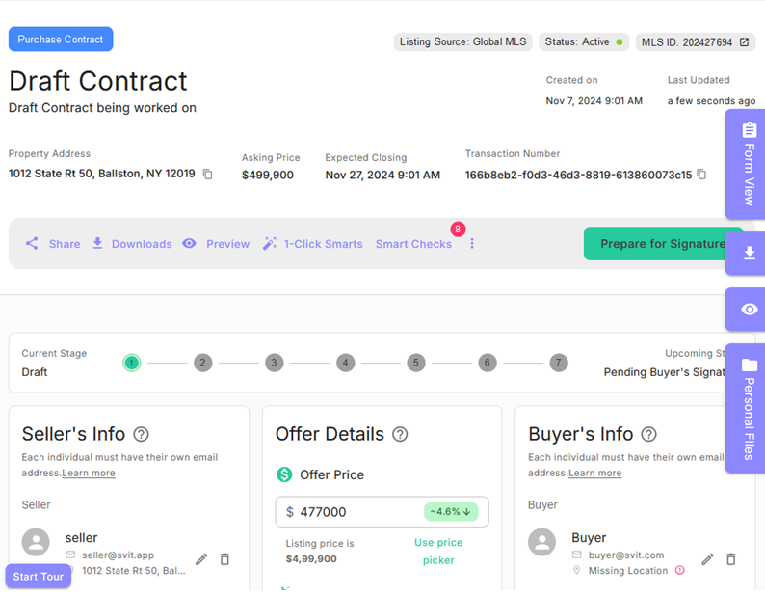765x596 pixels.
Task: Copy the transaction number icon
Action: click(701, 174)
